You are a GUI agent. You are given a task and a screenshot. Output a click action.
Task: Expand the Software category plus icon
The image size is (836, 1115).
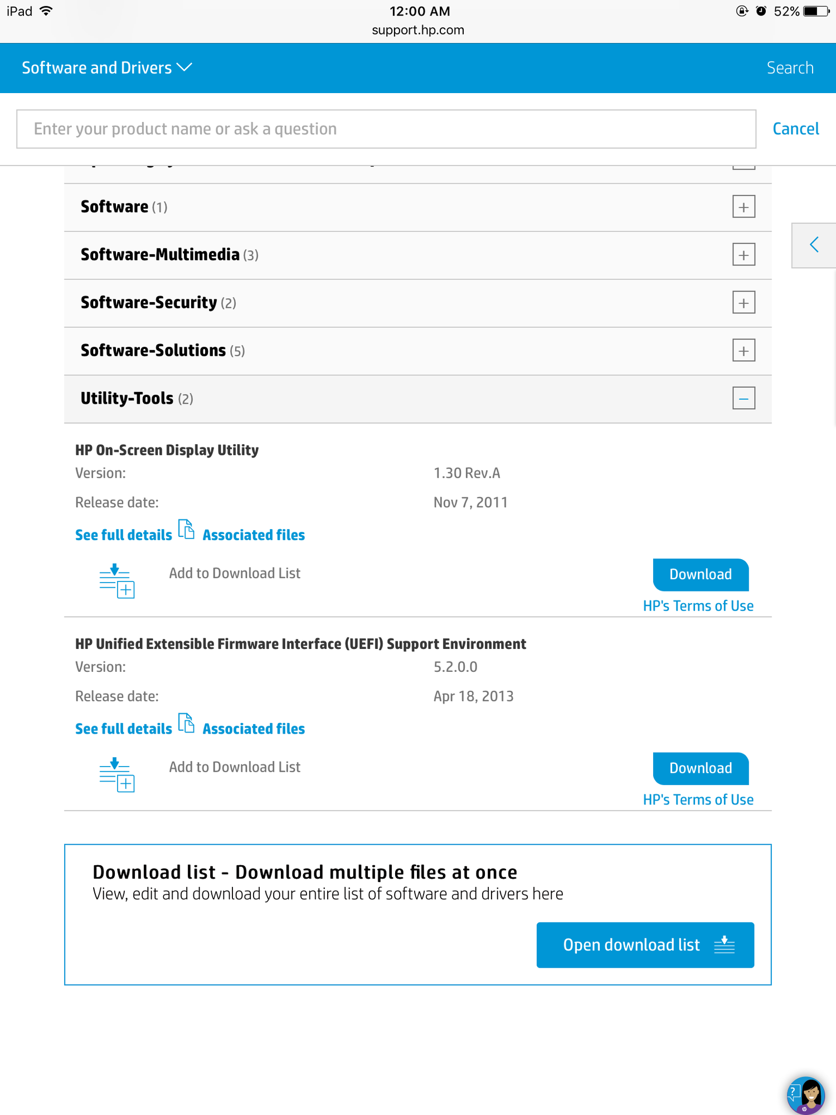[x=743, y=207]
